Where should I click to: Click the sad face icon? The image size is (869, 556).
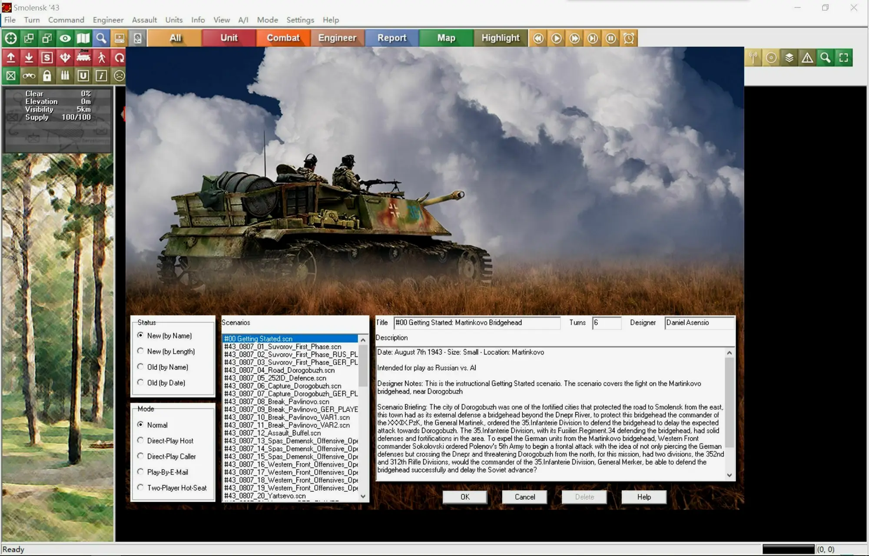click(x=119, y=76)
